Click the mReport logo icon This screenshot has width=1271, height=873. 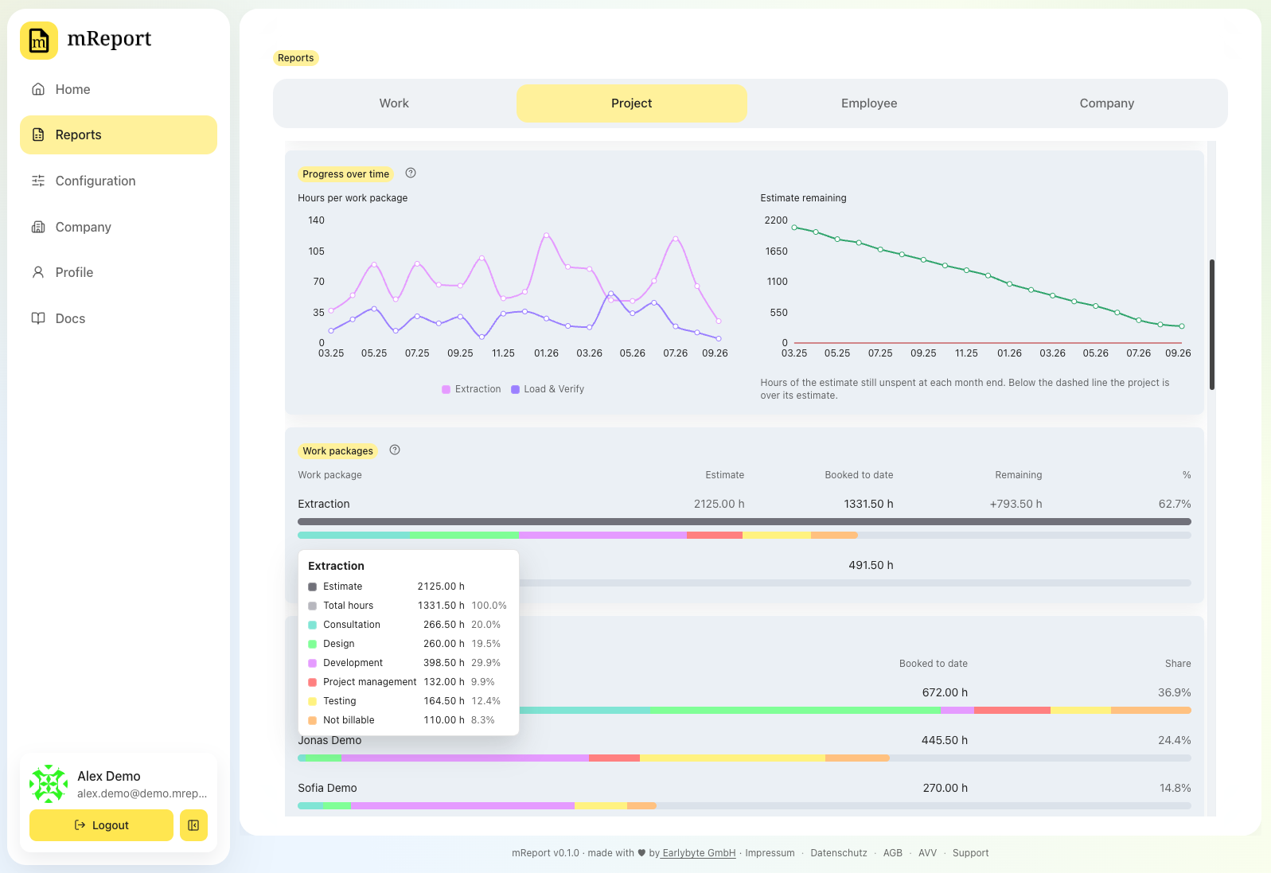(39, 41)
